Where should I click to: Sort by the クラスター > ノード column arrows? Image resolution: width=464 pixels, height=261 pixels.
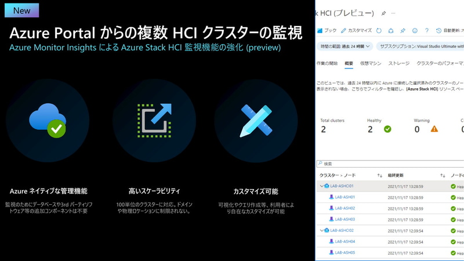click(x=380, y=176)
